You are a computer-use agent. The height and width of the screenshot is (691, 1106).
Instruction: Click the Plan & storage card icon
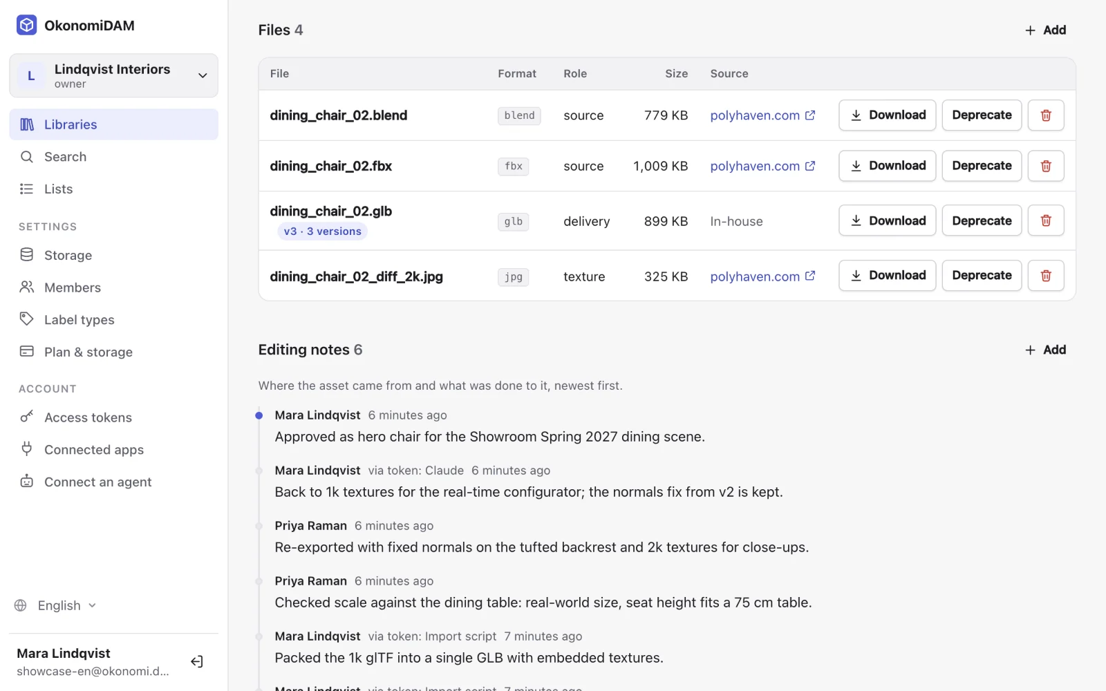(27, 352)
